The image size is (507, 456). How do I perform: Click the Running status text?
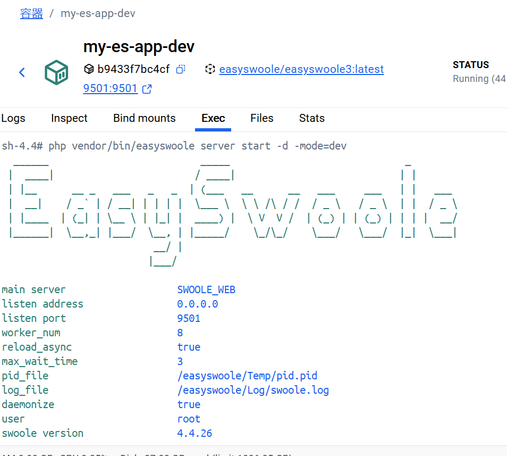tap(479, 79)
